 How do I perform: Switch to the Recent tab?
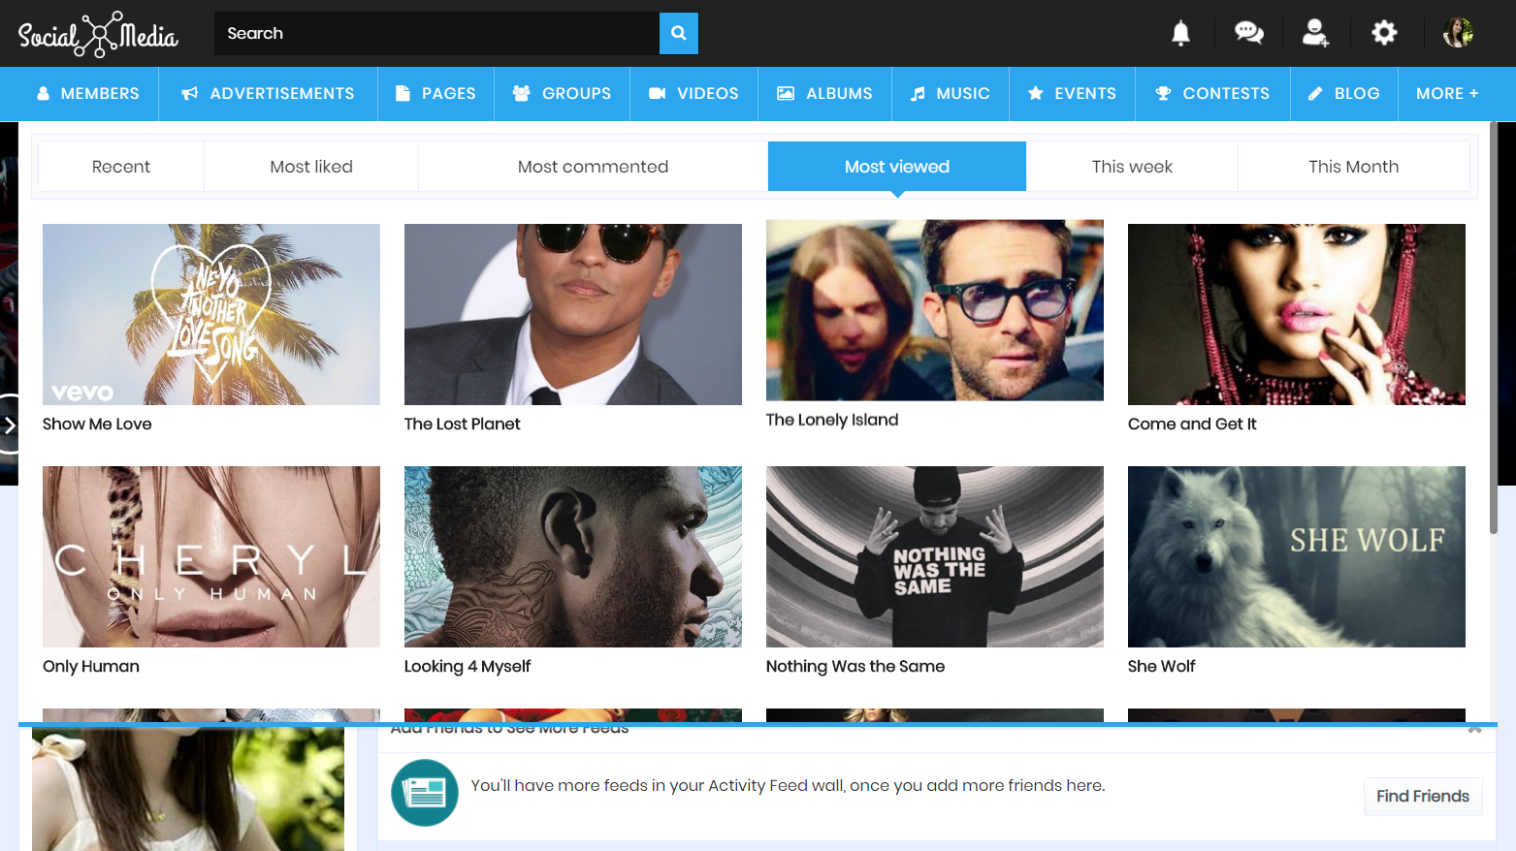pos(121,167)
